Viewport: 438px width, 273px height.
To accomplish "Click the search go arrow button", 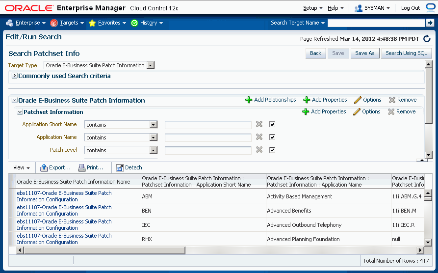I will tap(430, 23).
